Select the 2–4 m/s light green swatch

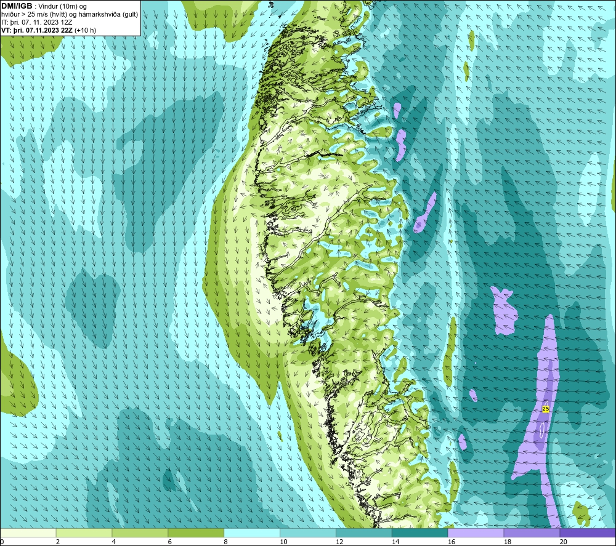[x=84, y=532]
